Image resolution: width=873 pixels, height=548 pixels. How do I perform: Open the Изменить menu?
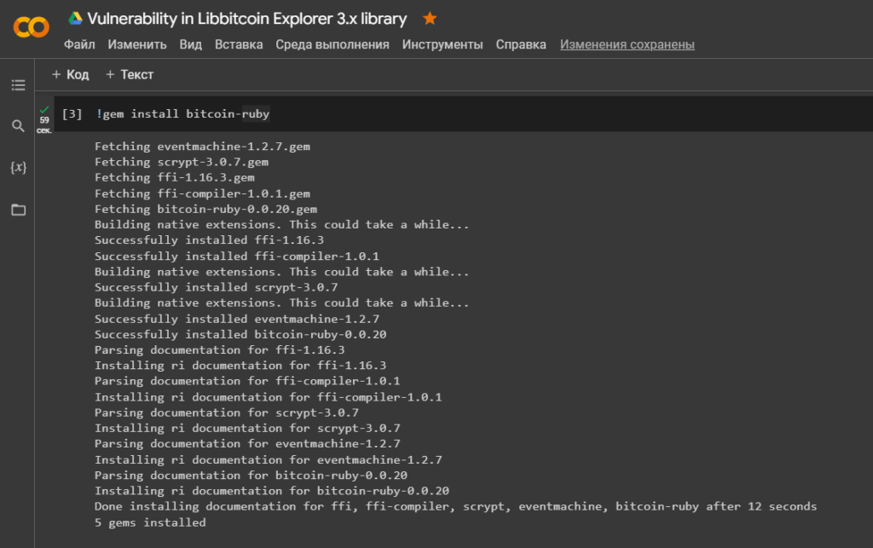tap(137, 44)
